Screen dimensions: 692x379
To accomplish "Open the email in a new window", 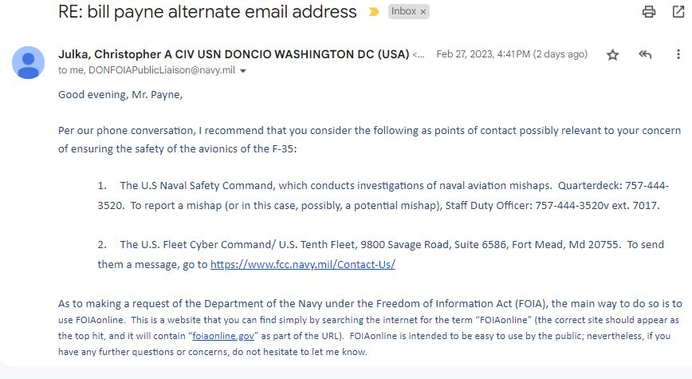I will click(678, 11).
